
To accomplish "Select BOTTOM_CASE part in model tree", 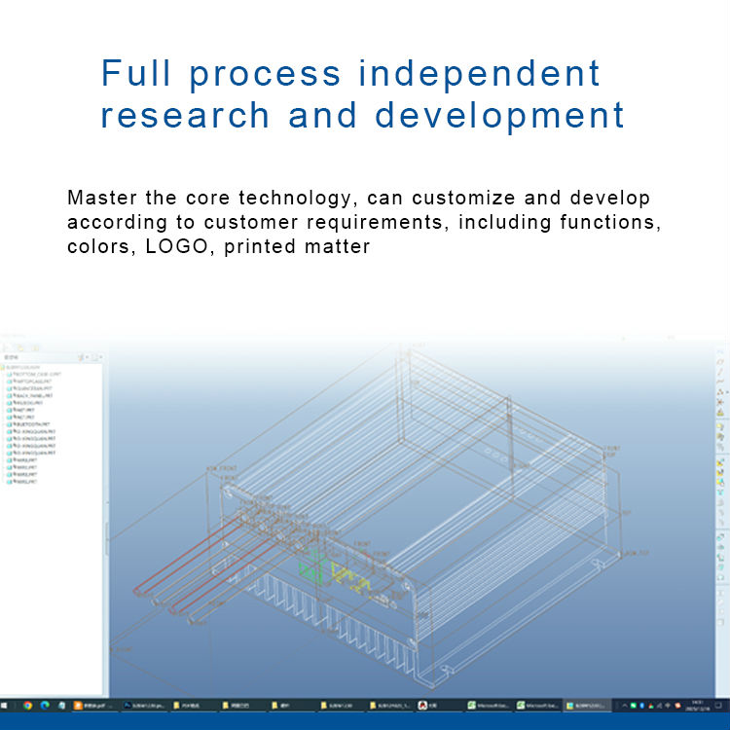I will pyautogui.click(x=32, y=374).
